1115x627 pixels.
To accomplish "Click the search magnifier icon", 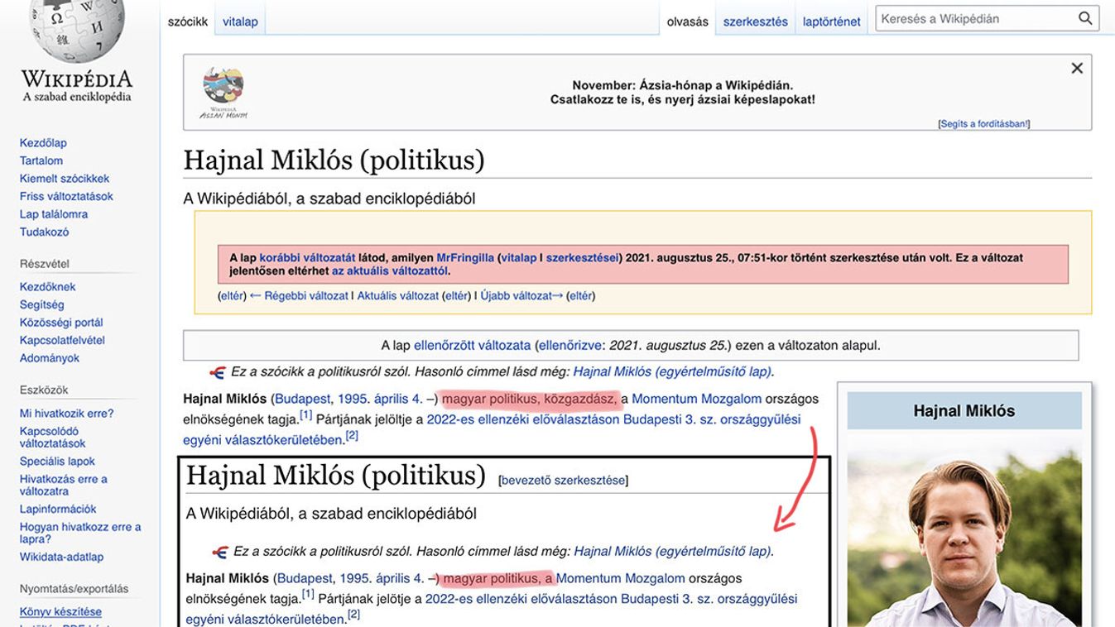I will (1085, 18).
